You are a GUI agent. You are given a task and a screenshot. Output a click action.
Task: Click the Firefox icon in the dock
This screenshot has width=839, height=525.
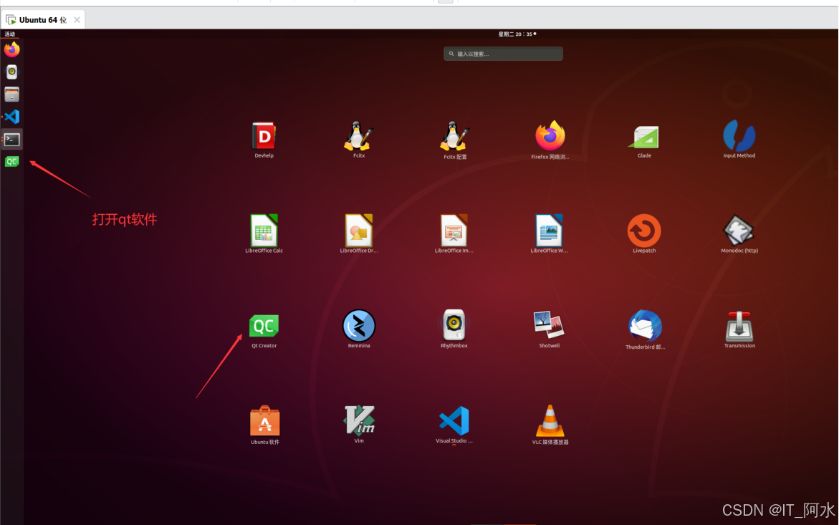[x=11, y=49]
